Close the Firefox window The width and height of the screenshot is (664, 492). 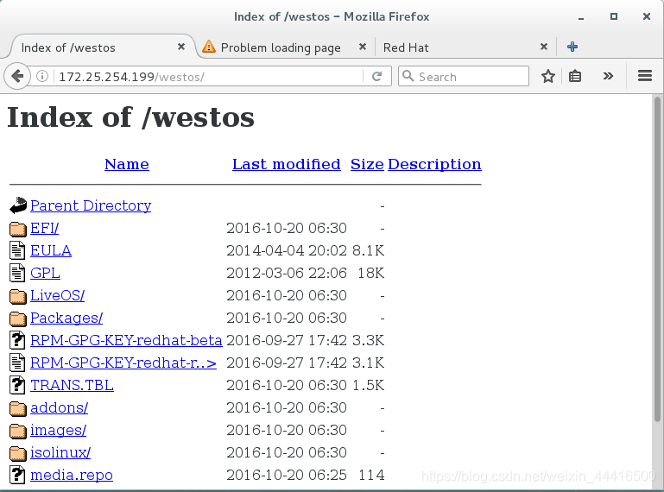pyautogui.click(x=646, y=16)
